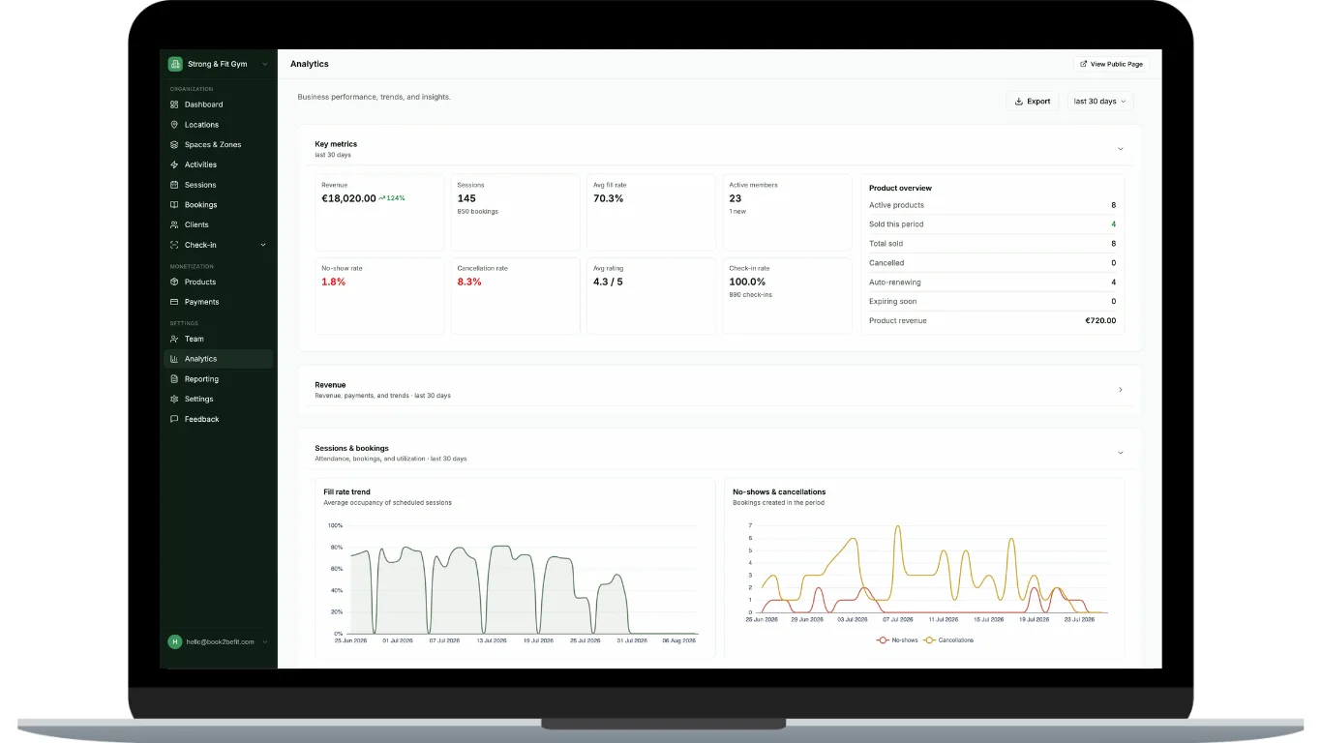Open Dashboard from the sidebar
The image size is (1322, 743).
219,104
